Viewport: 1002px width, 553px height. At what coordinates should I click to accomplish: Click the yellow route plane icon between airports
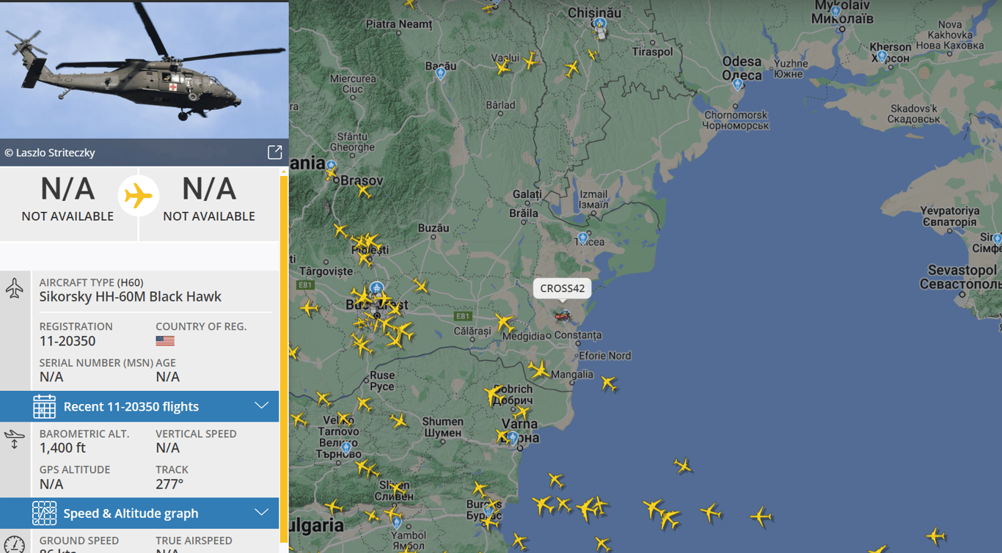coord(139,196)
